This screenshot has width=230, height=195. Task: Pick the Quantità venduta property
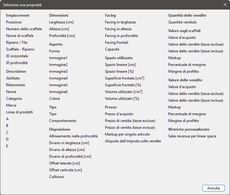pos(182,22)
